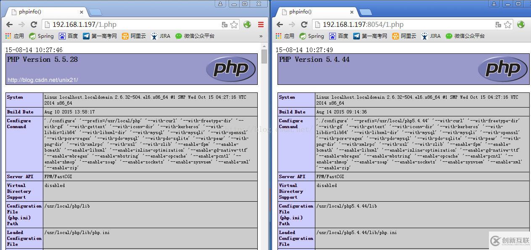531x250 pixels.
Task: Open 阿里云 bookmark in left window
Action: pos(134,36)
